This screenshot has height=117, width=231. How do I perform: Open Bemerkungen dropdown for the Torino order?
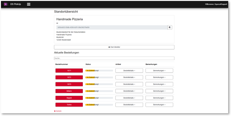click(159, 105)
